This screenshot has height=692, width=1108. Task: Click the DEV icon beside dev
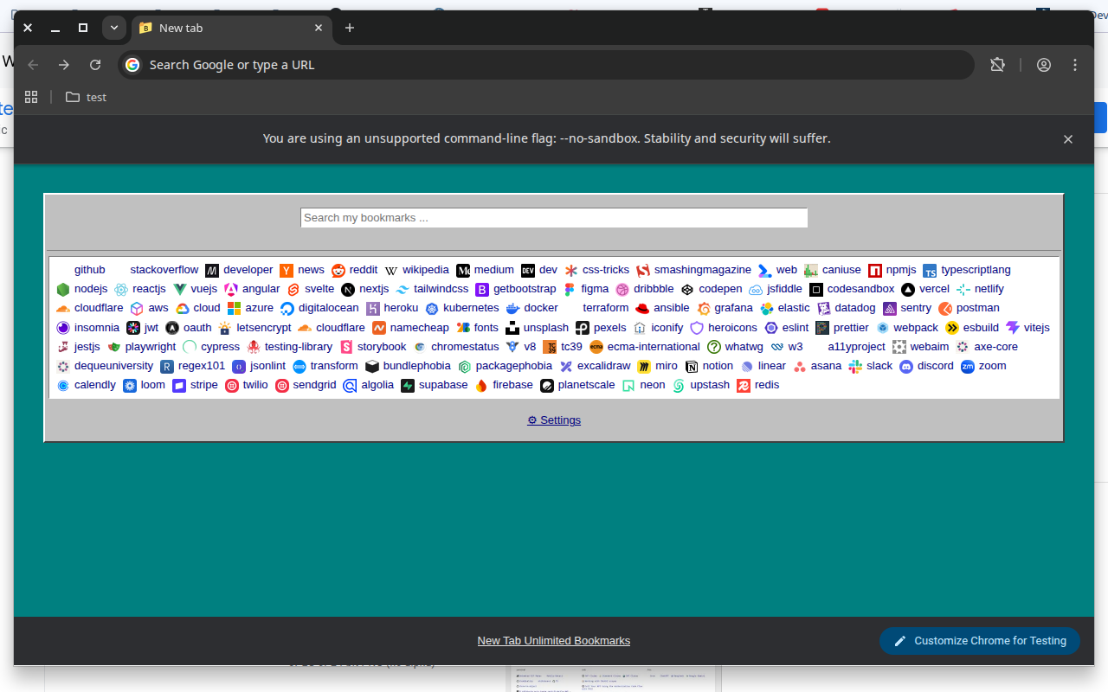click(x=528, y=271)
